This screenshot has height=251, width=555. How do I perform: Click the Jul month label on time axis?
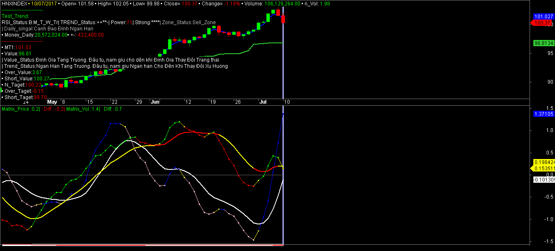(263, 102)
